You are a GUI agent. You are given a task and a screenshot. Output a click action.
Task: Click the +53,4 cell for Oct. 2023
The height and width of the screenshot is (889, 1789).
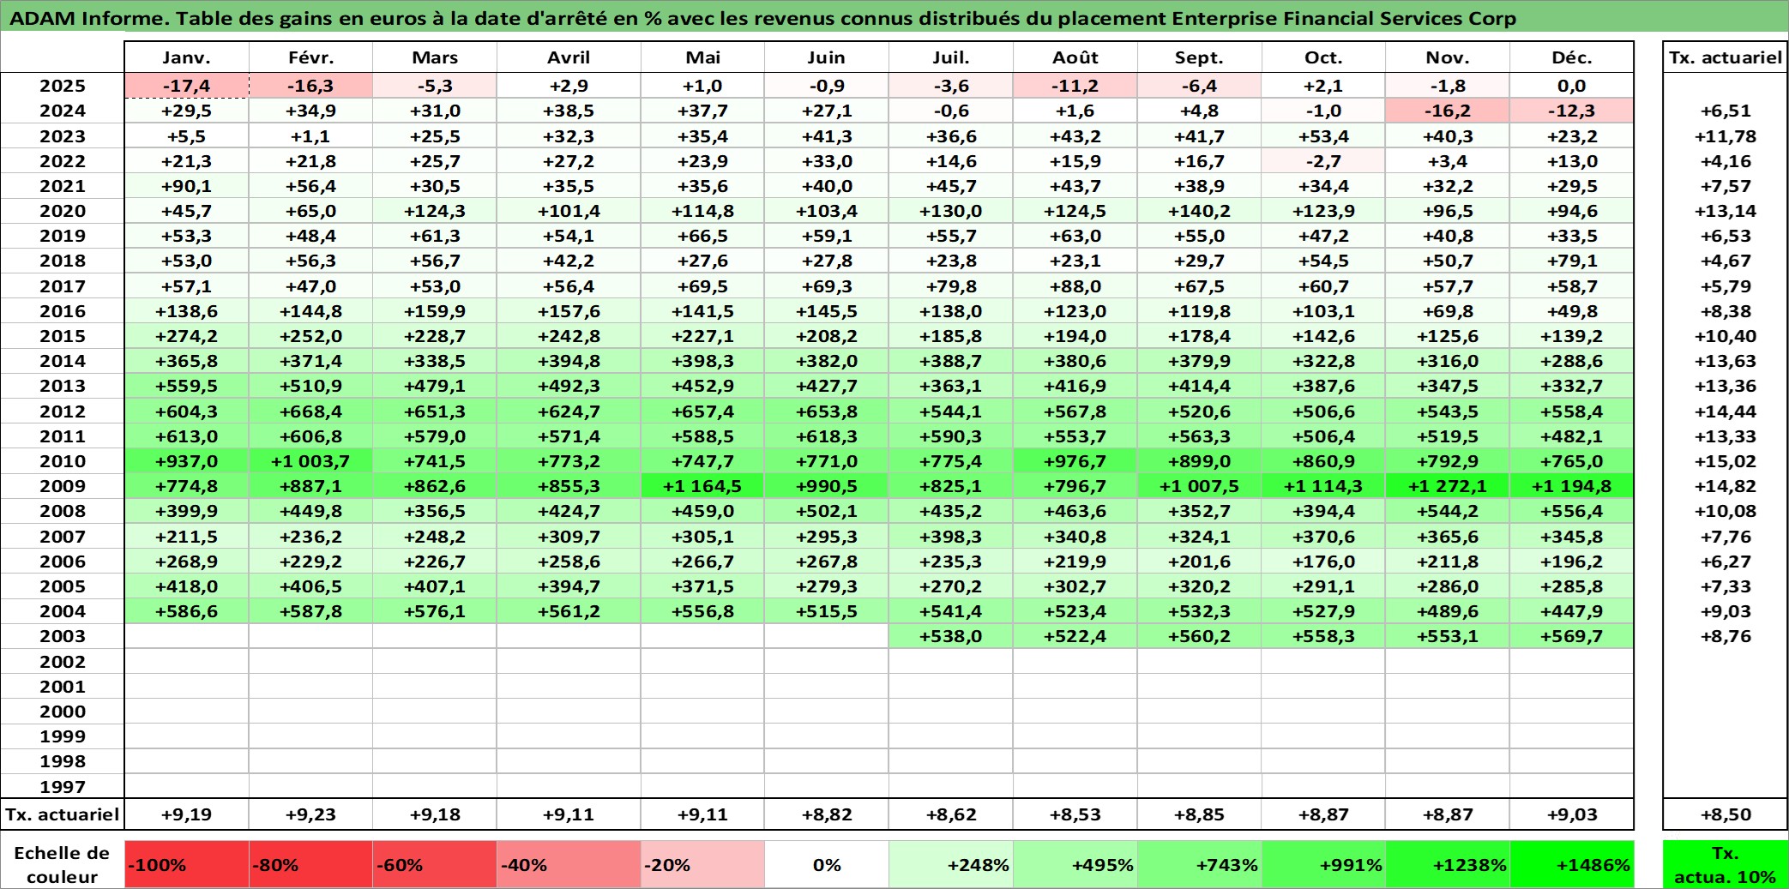[1323, 136]
